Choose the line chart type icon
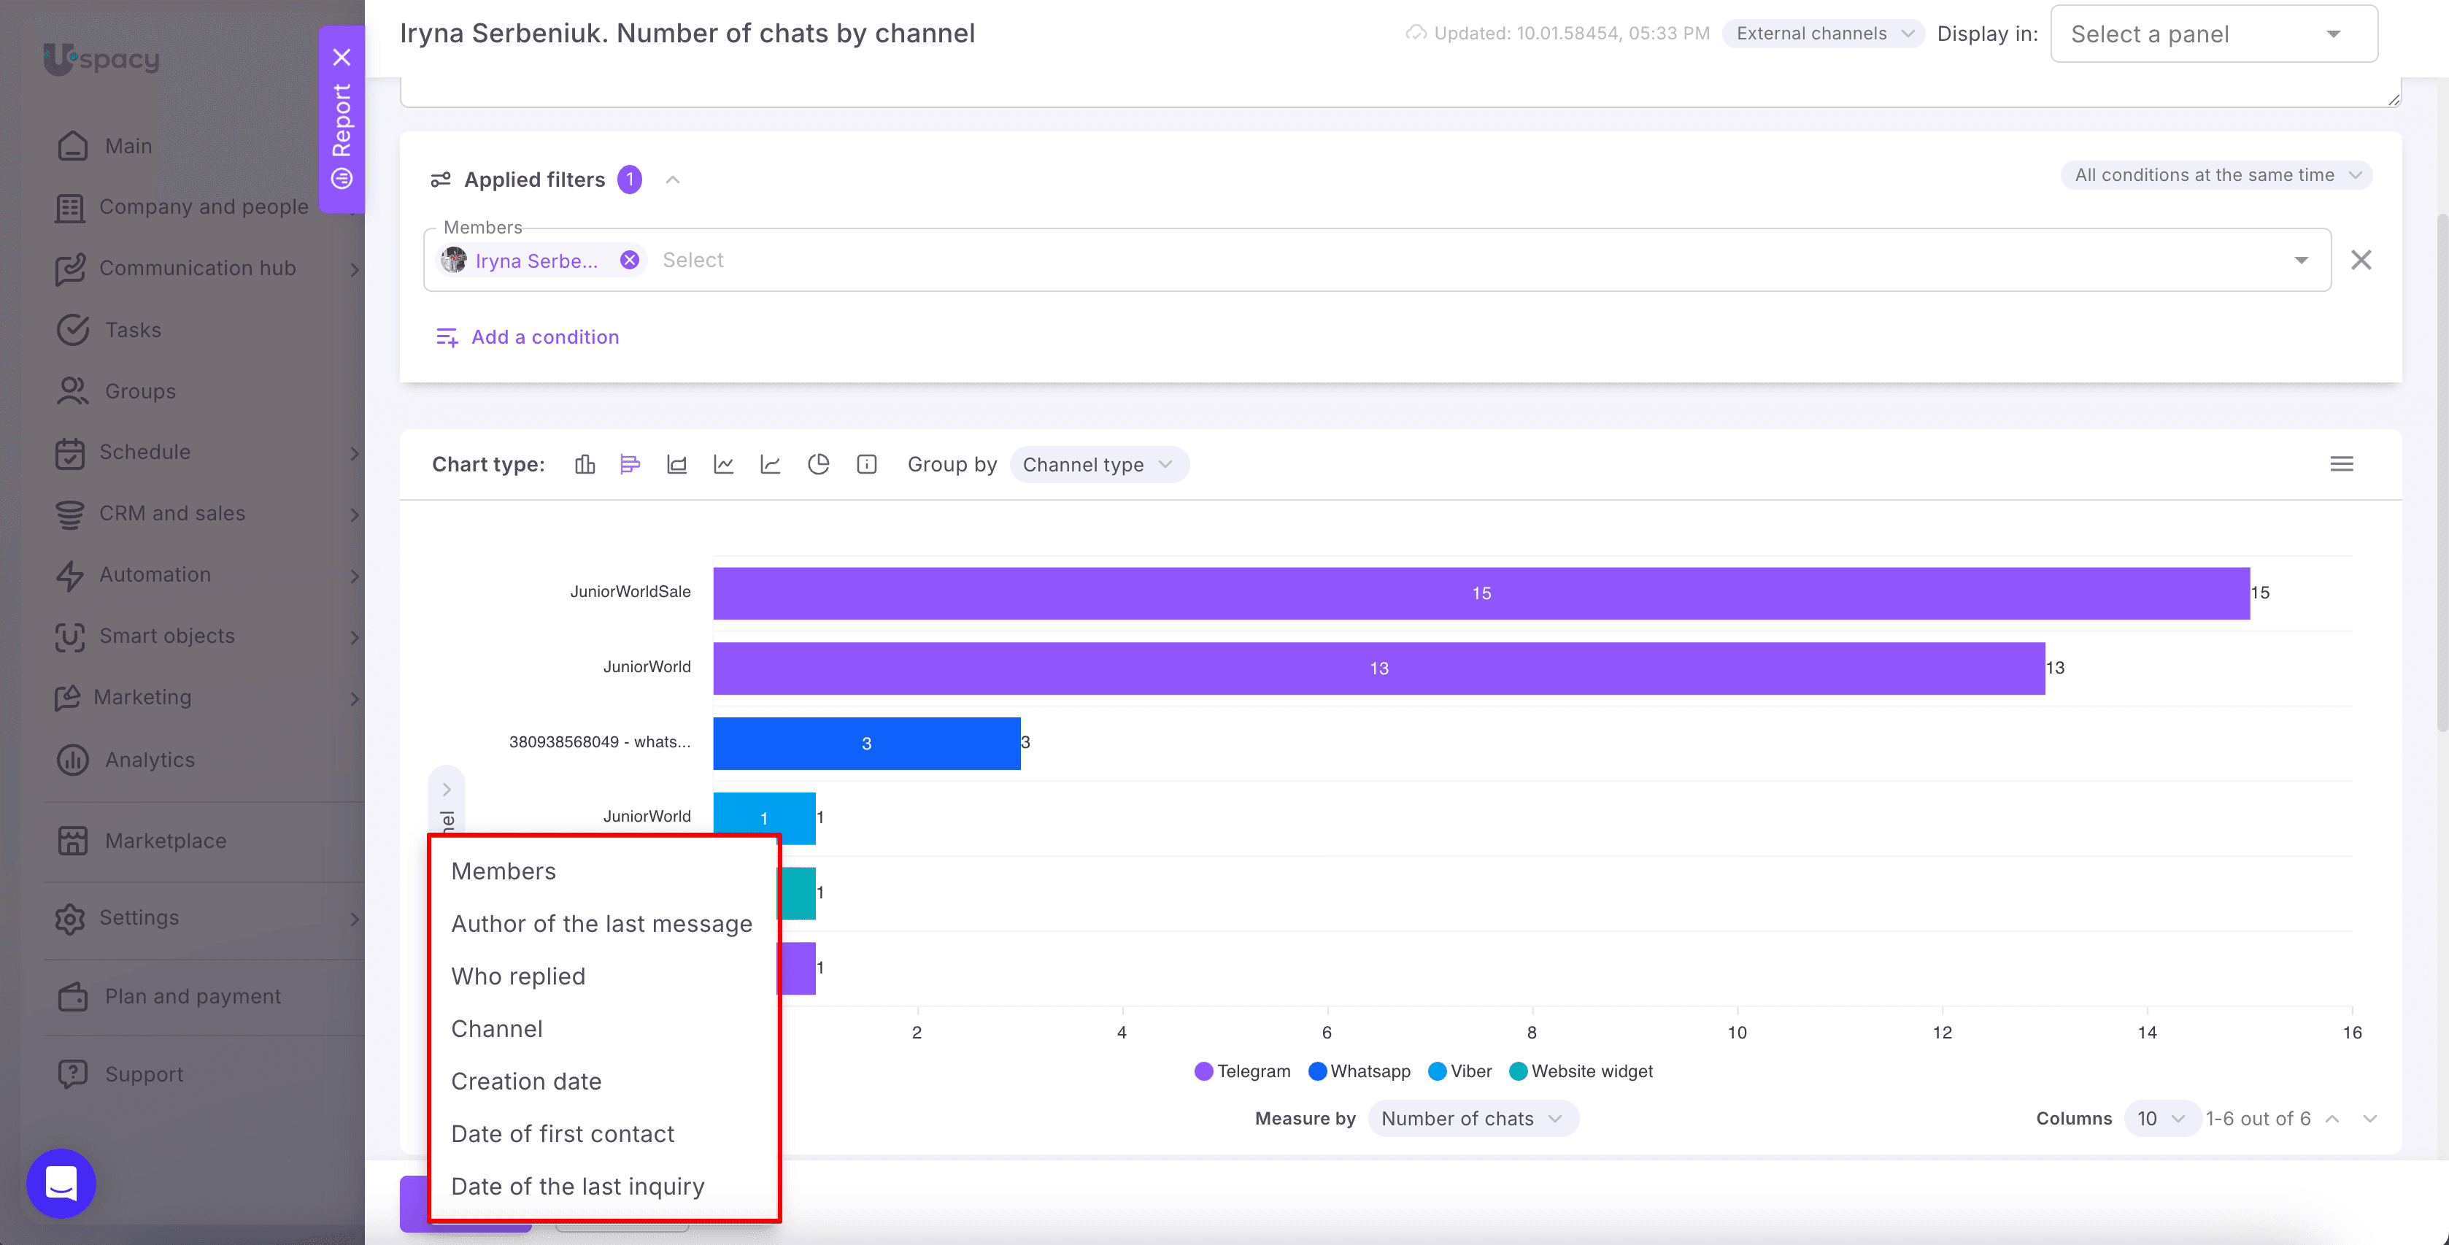Screen dimensions: 2449x1245 pos(723,464)
